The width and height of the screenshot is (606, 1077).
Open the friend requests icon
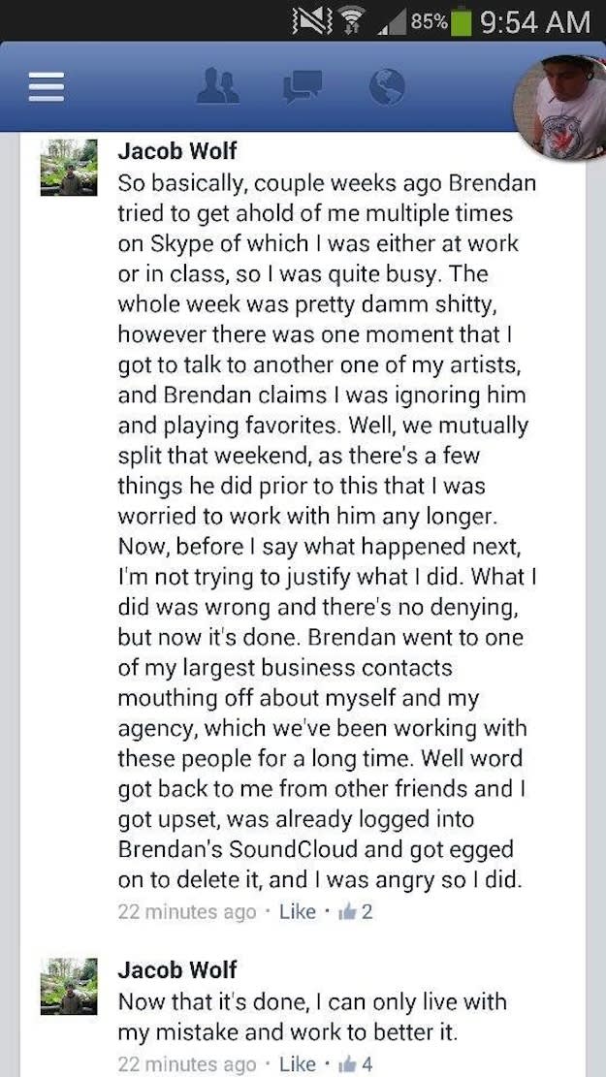218,87
